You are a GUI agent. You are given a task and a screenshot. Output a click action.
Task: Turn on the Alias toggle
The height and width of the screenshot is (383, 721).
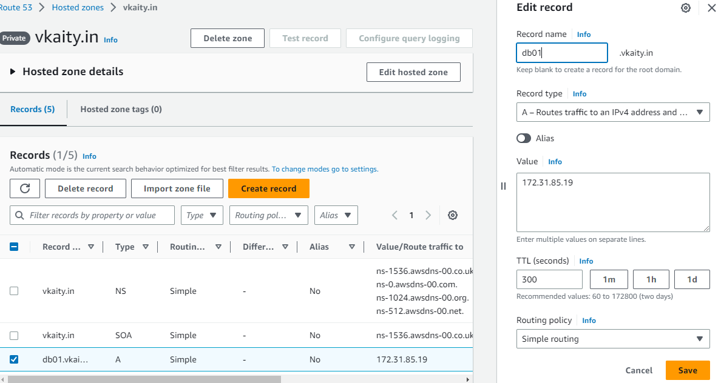coord(524,138)
